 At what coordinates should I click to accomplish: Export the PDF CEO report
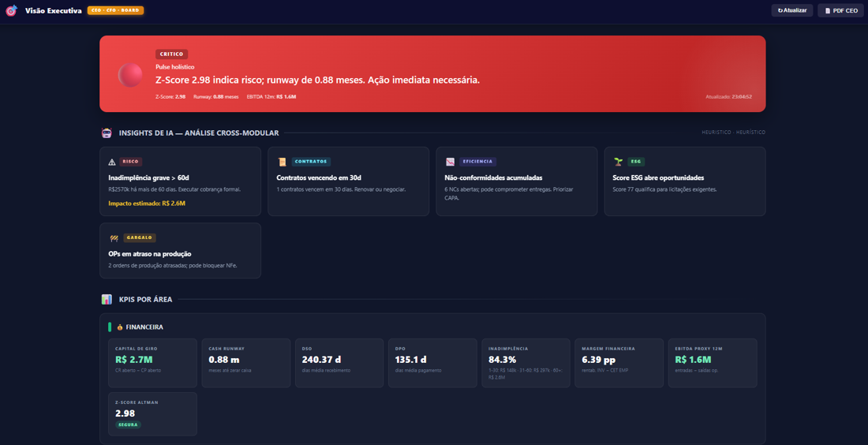click(841, 10)
